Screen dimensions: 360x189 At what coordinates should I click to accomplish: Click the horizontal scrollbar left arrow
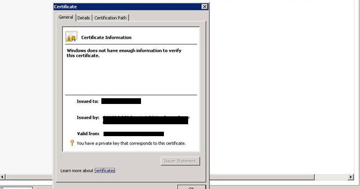pos(3,177)
